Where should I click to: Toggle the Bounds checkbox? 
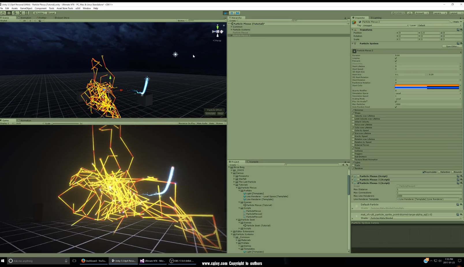click(452, 172)
